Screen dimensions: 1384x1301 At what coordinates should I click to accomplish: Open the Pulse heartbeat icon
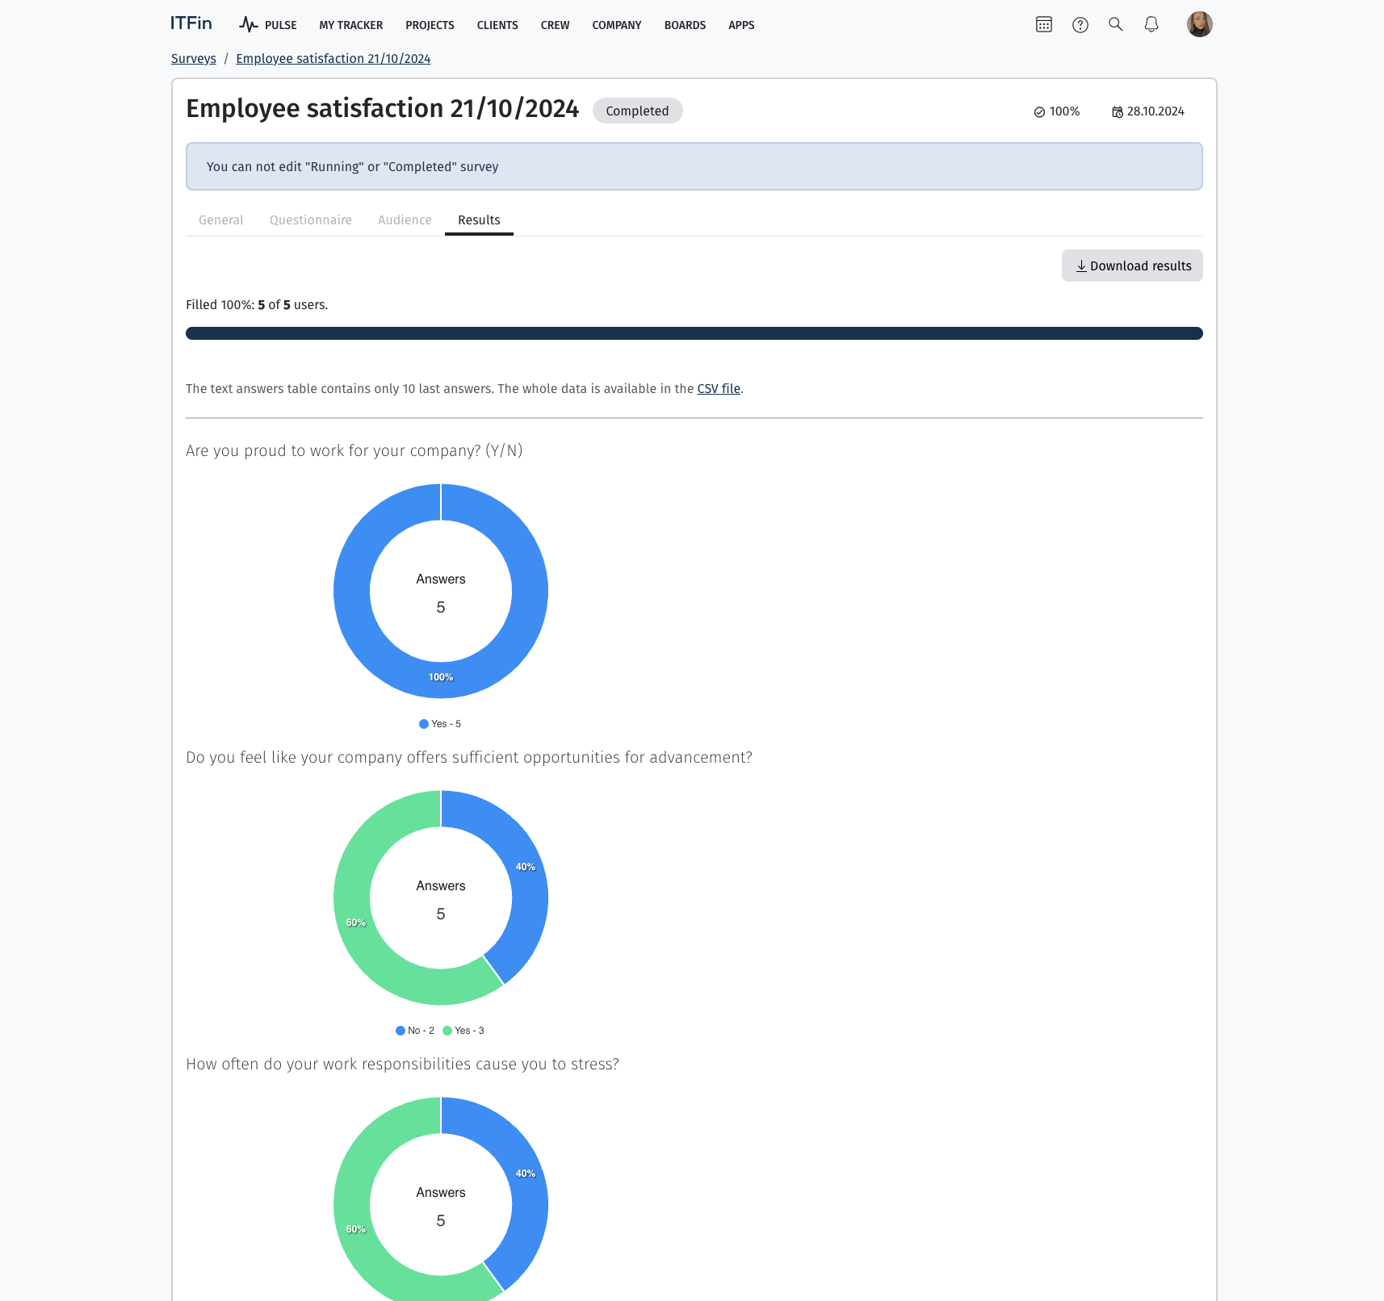click(249, 24)
